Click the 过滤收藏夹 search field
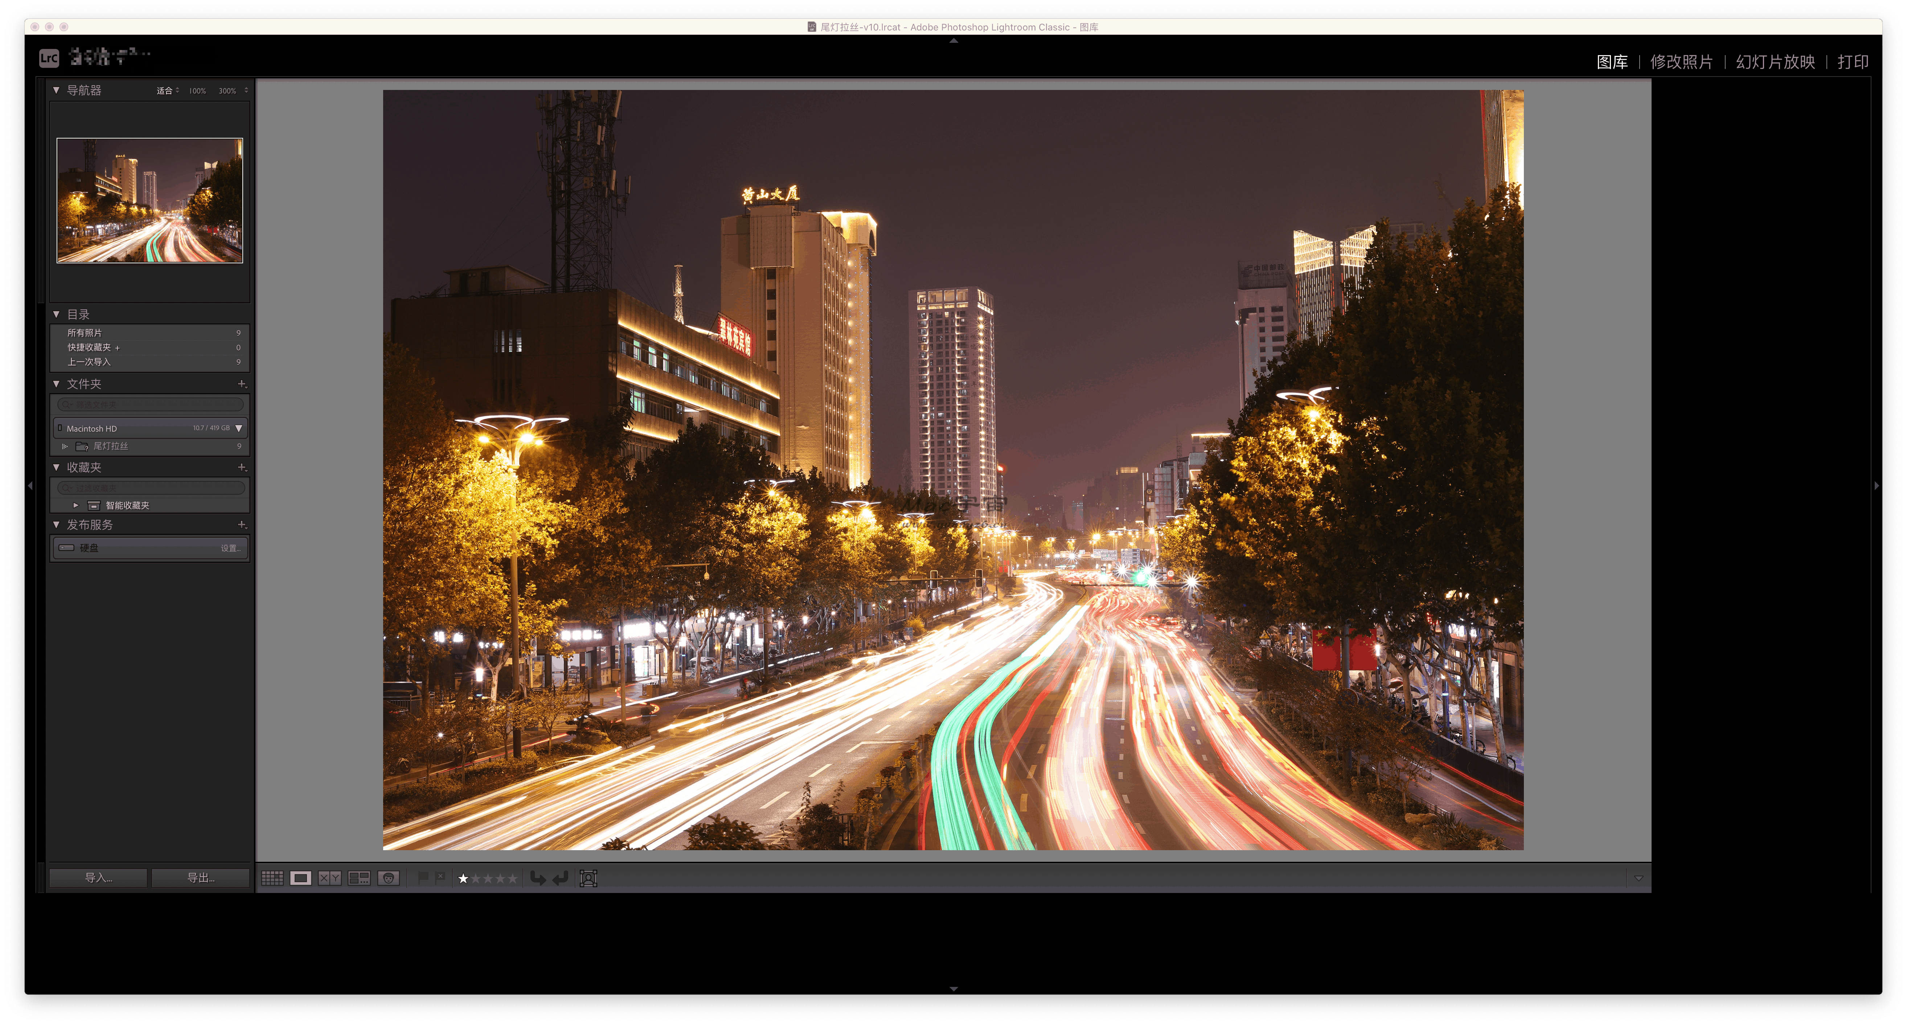The image size is (1907, 1025). tap(150, 489)
